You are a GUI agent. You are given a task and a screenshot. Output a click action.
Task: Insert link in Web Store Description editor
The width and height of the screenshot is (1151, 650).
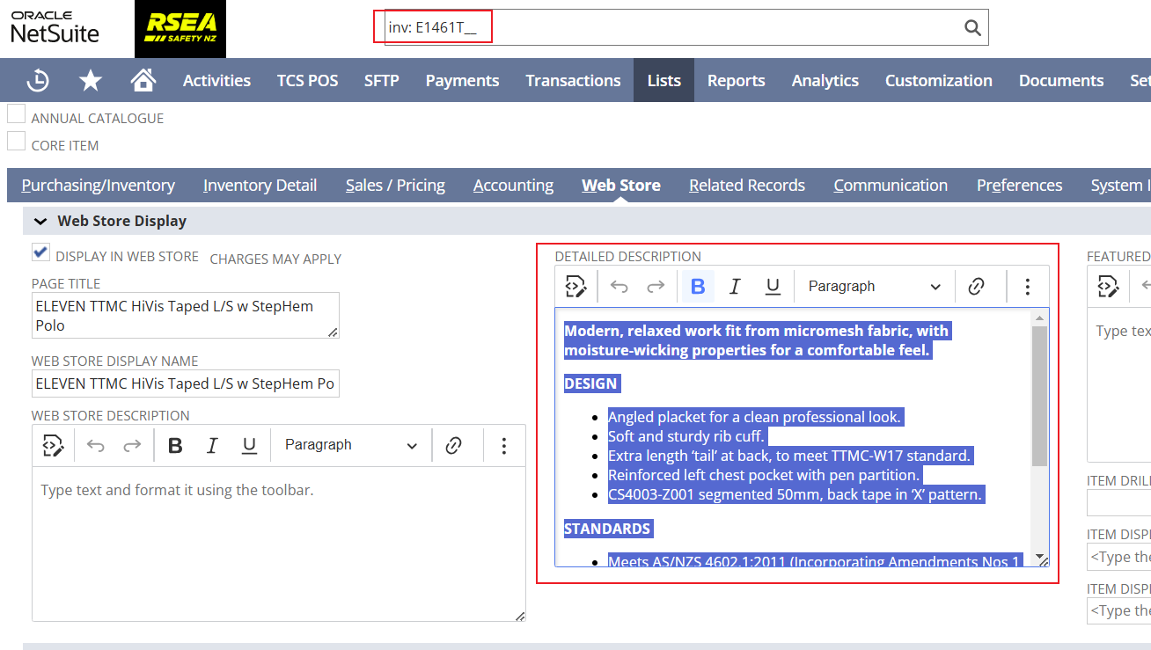453,445
